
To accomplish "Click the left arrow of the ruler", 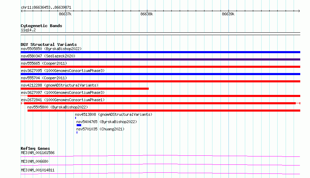I will (22, 11).
